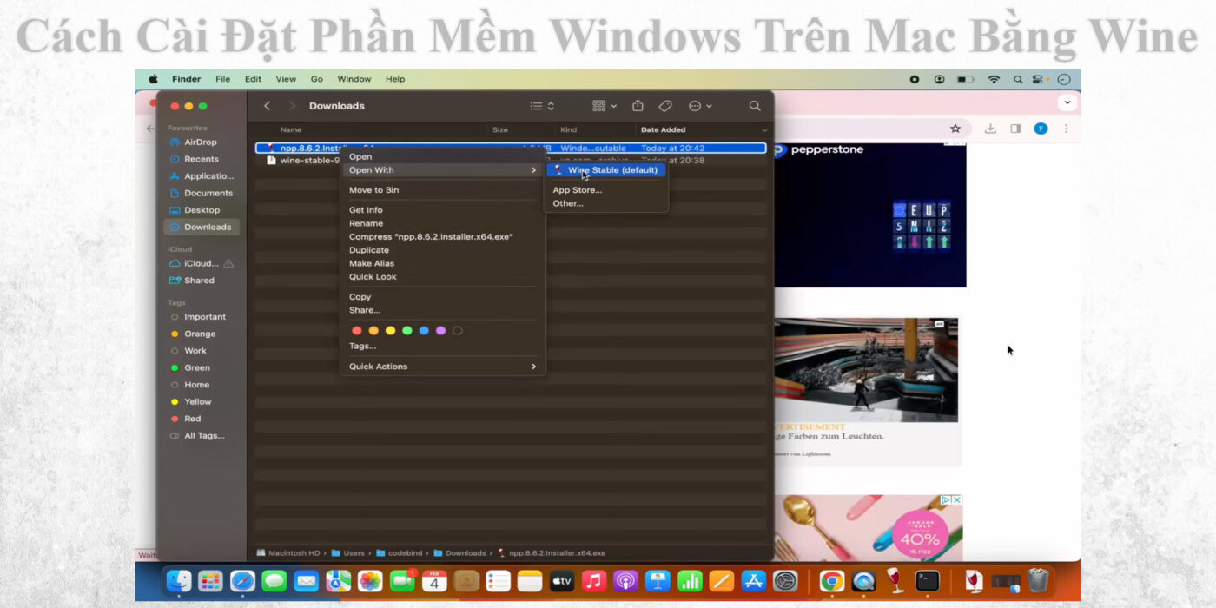This screenshot has height=608, width=1216.
Task: Expand the Open With submenu
Action: 442,170
